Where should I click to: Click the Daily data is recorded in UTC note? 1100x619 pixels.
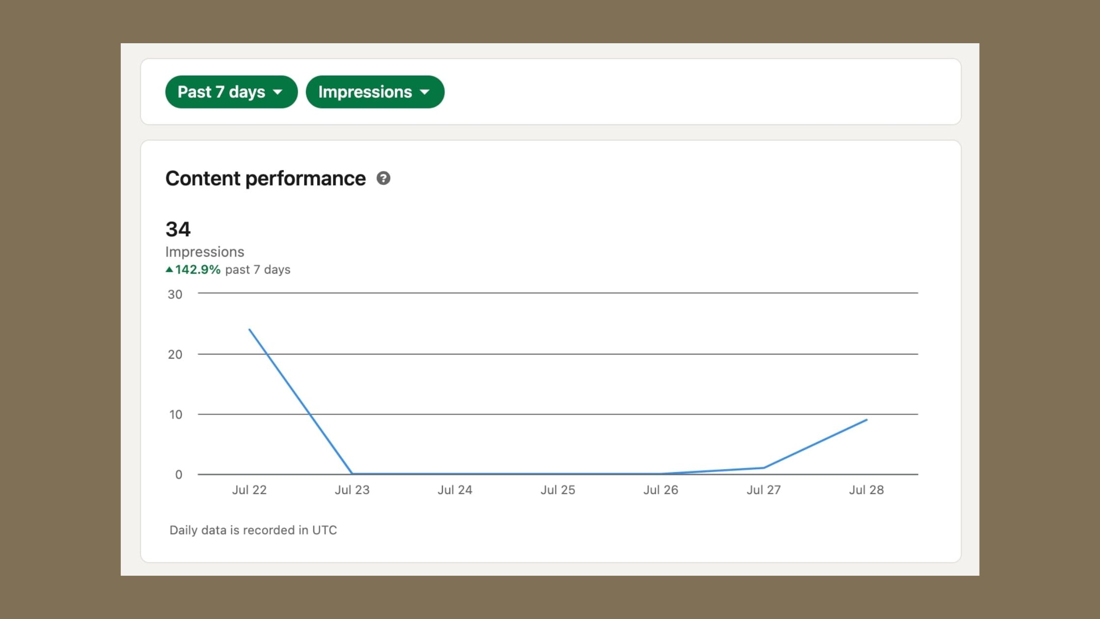pos(252,530)
